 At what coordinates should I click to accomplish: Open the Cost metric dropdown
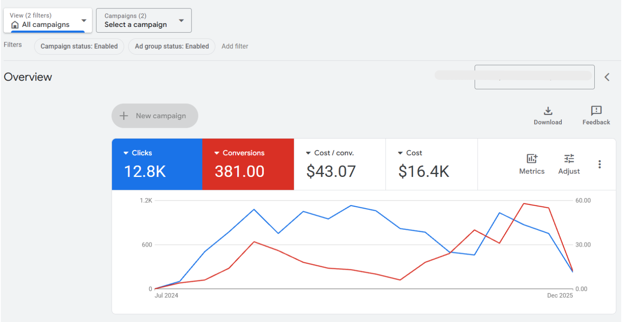click(410, 153)
